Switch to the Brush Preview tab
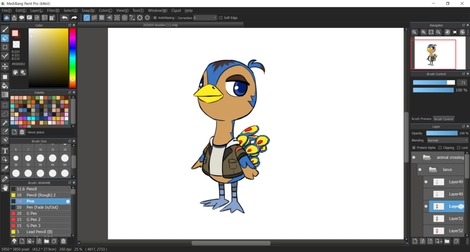 (421, 119)
